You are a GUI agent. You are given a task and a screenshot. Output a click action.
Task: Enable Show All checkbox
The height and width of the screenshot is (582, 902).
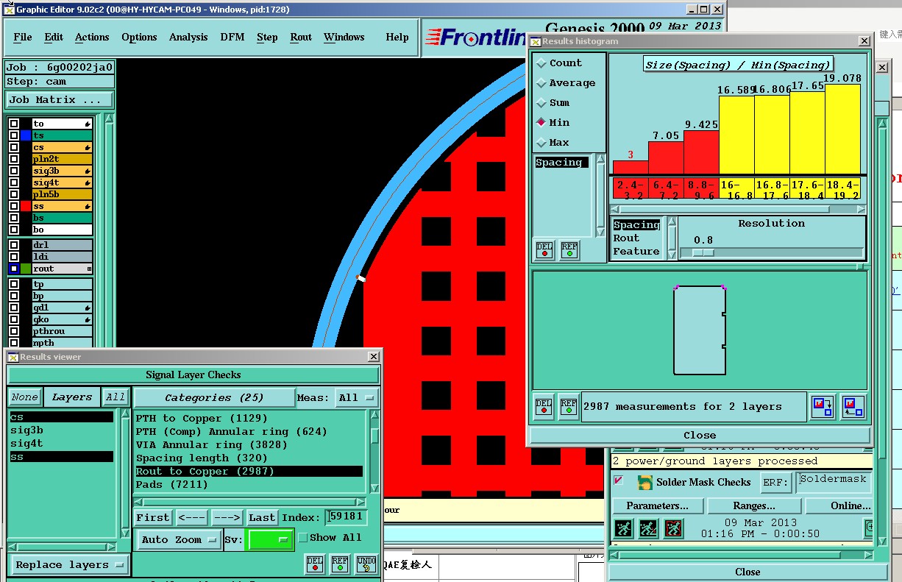pos(302,538)
